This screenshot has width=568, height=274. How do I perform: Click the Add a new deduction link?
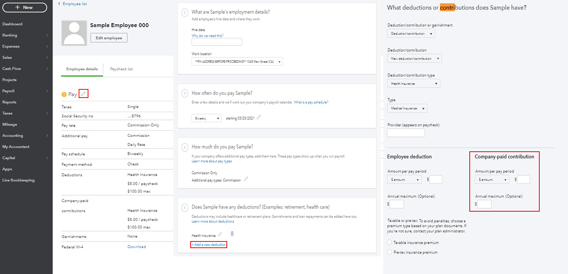[209, 245]
